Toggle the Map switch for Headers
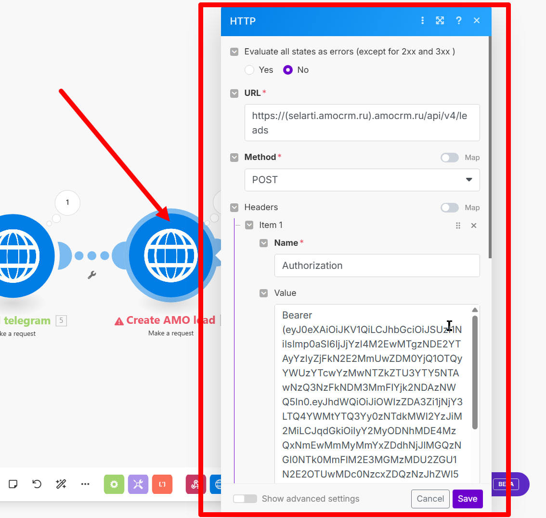546x518 pixels. click(x=450, y=208)
